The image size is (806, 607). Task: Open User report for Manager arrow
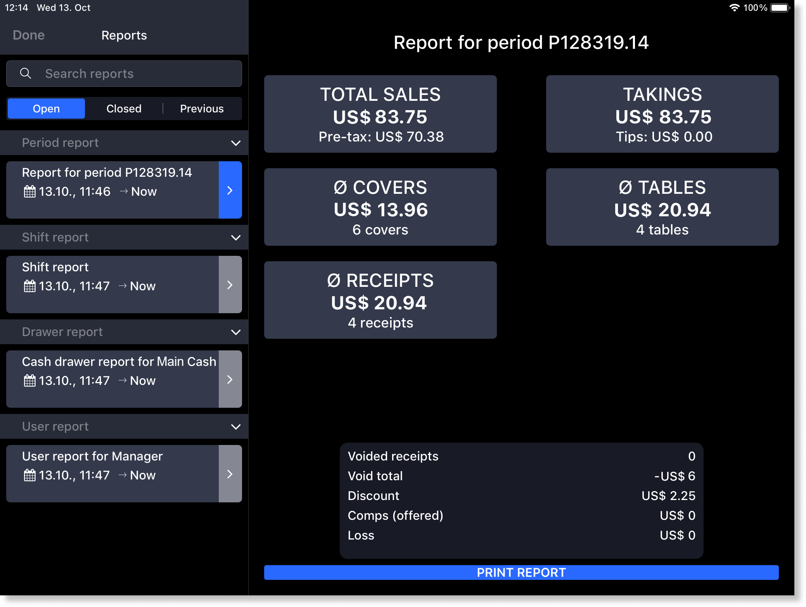point(230,474)
